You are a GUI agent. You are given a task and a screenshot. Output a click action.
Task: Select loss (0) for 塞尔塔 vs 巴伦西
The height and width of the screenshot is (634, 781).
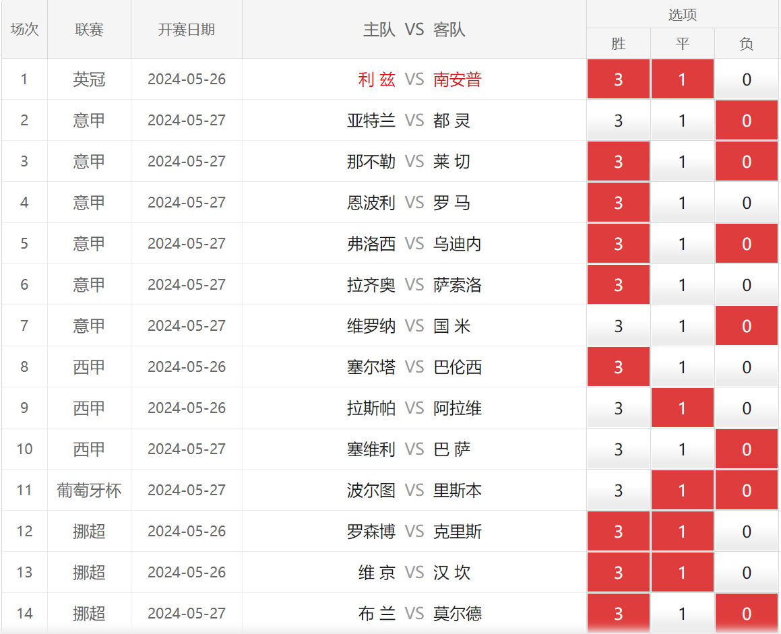pyautogui.click(x=746, y=367)
